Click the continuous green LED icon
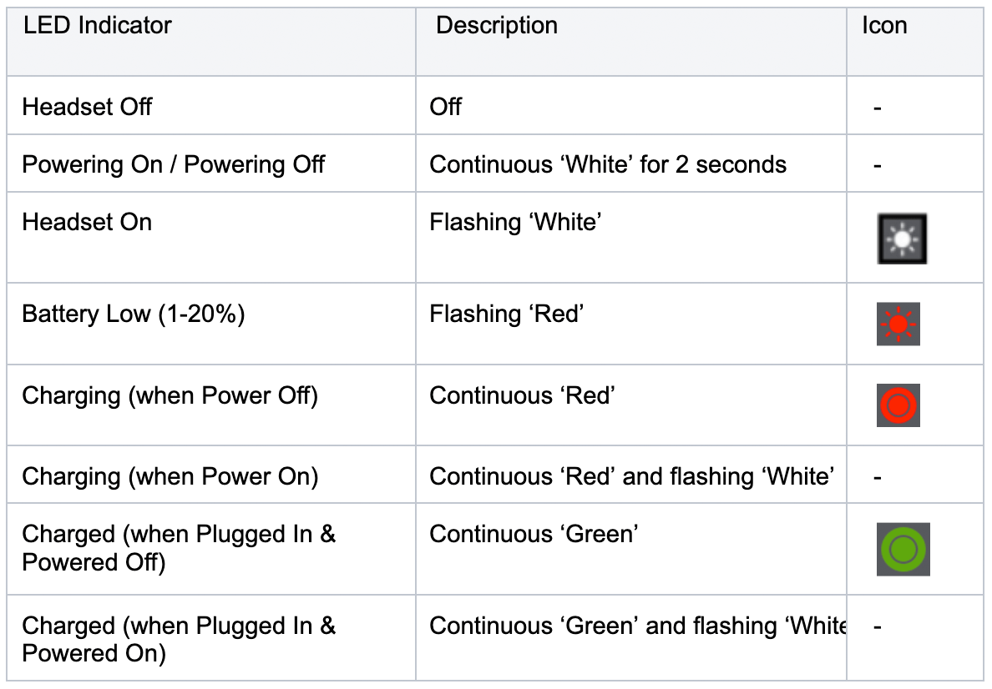Image resolution: width=992 pixels, height=689 pixels. [x=903, y=550]
